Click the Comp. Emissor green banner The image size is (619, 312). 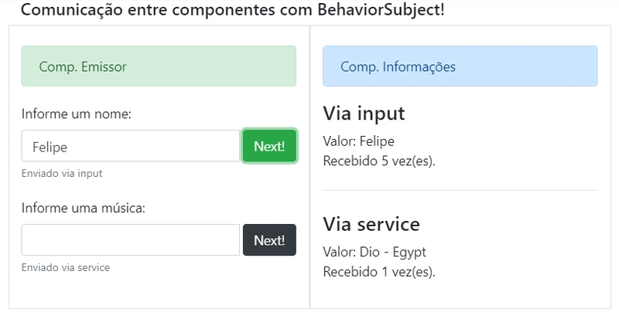(x=159, y=66)
